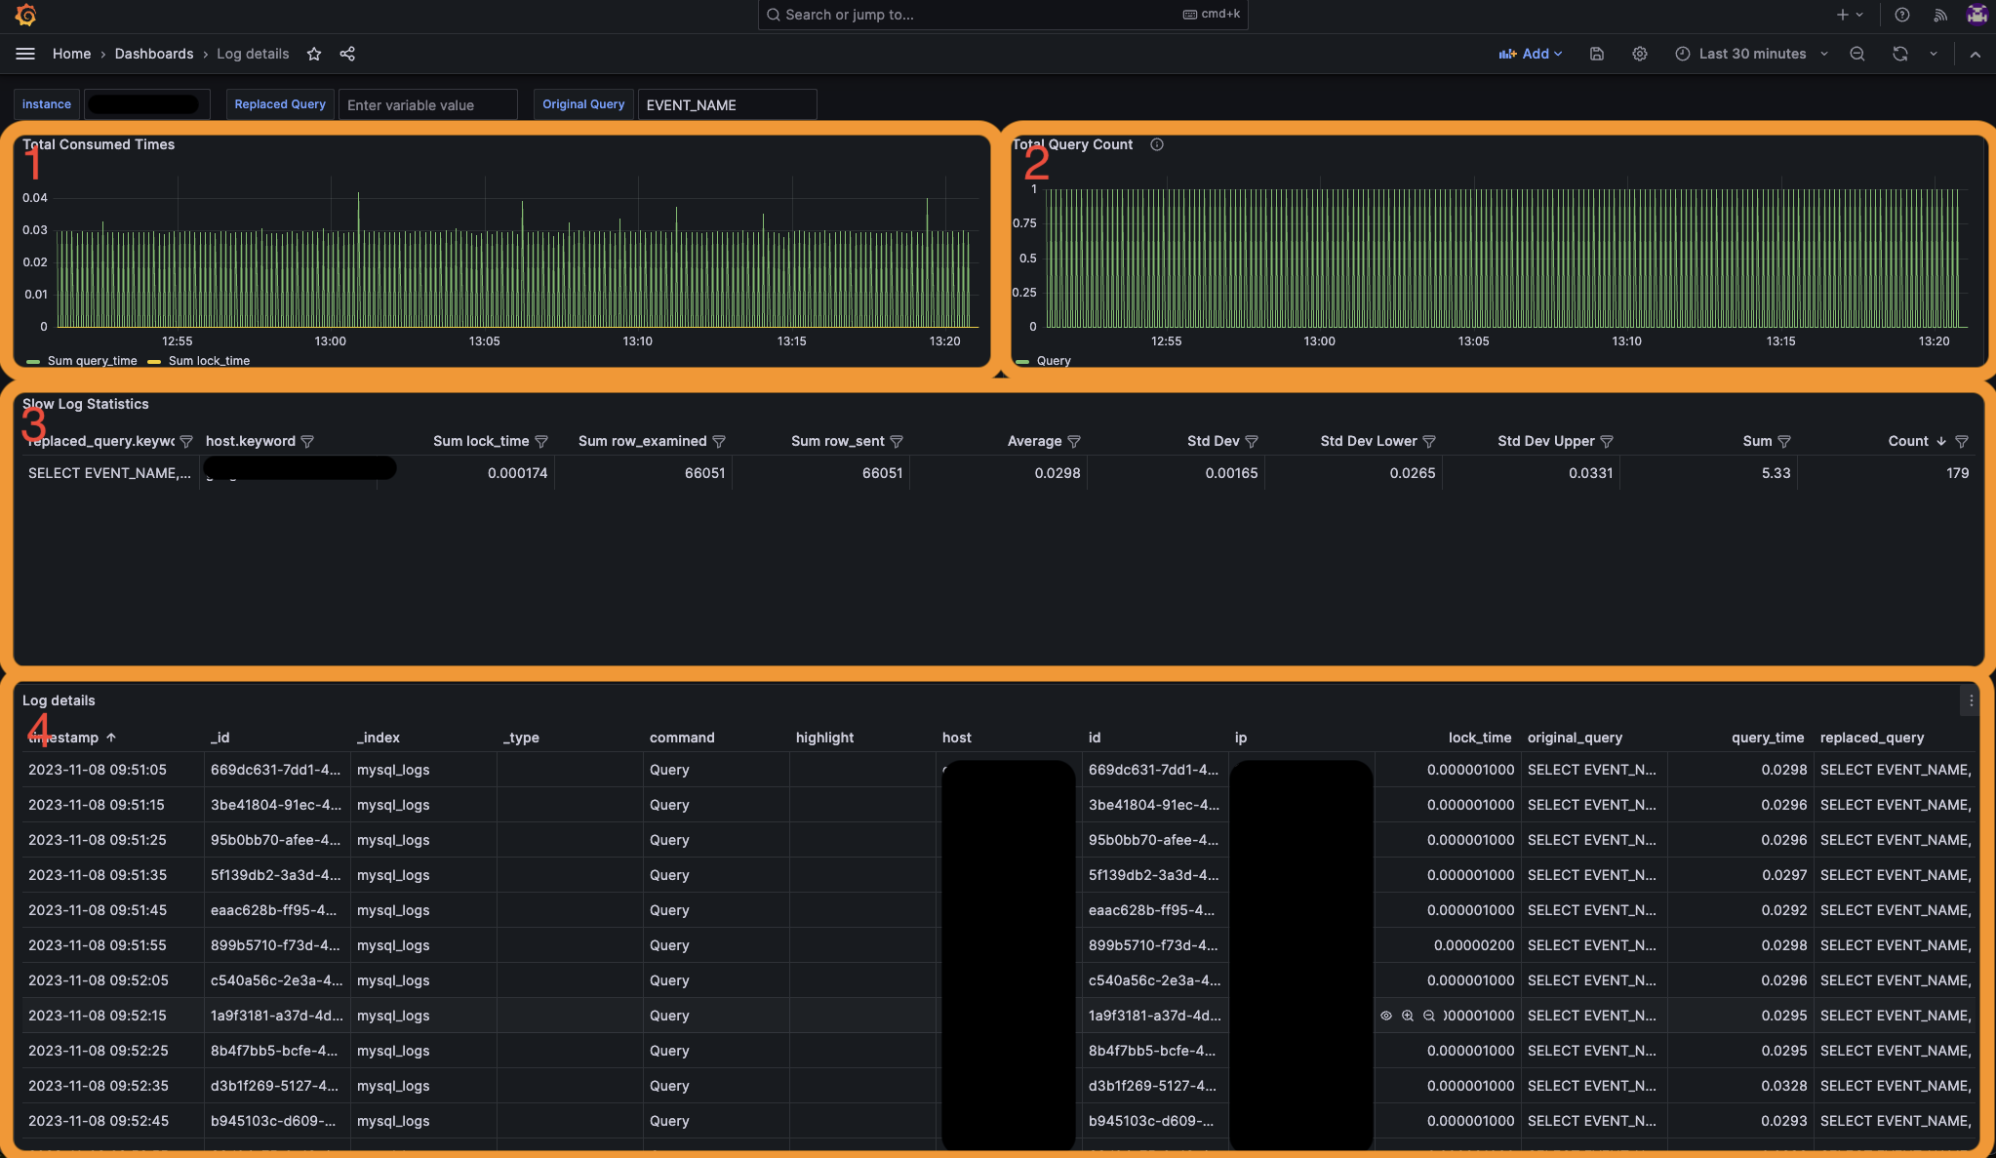Open dashboard settings gear
Screen dimensions: 1996x1158
tap(1640, 54)
